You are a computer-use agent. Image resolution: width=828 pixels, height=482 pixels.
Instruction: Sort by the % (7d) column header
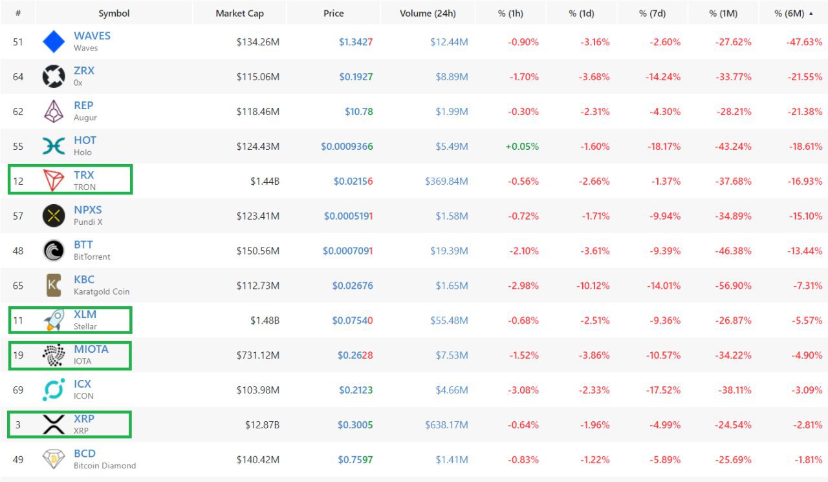pos(653,13)
